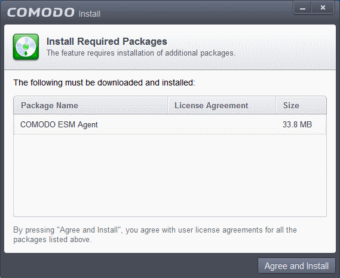The width and height of the screenshot is (340, 278).
Task: Minimize the COMODO Install window
Action: 302,8
